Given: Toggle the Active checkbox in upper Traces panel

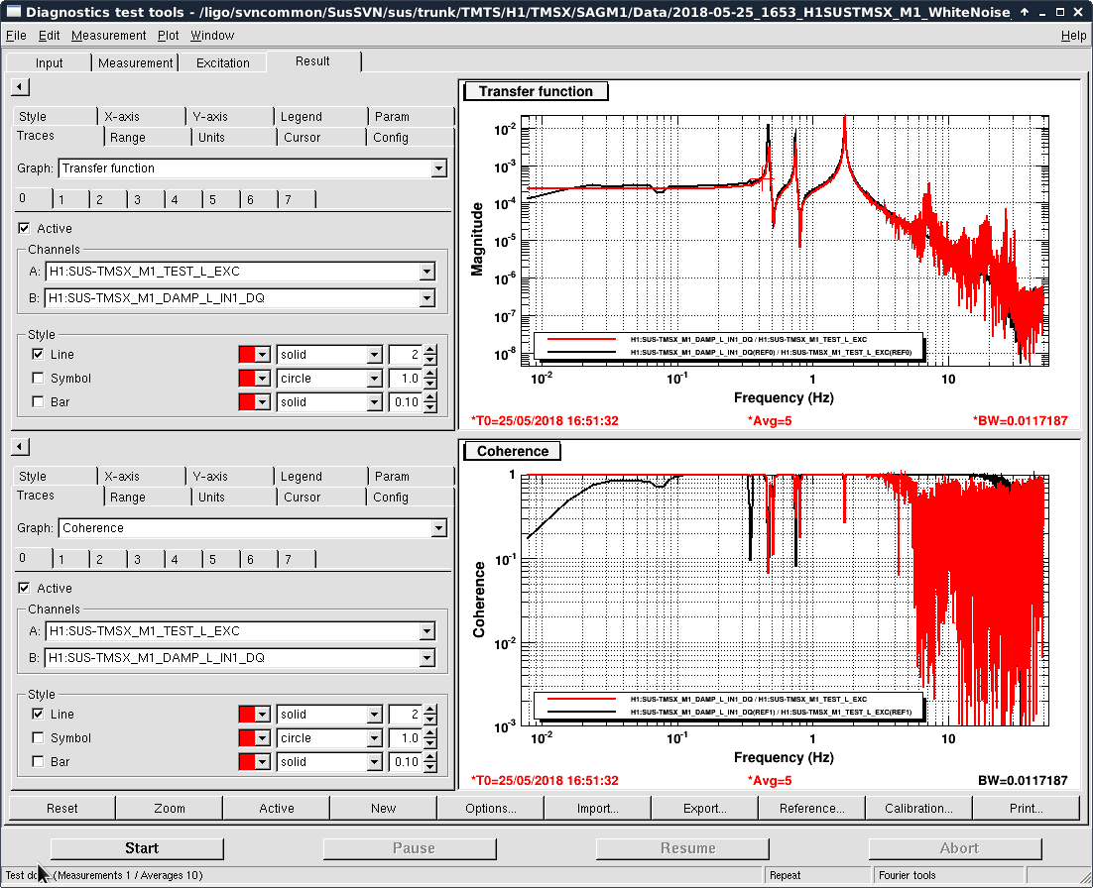Looking at the screenshot, I should [x=25, y=229].
